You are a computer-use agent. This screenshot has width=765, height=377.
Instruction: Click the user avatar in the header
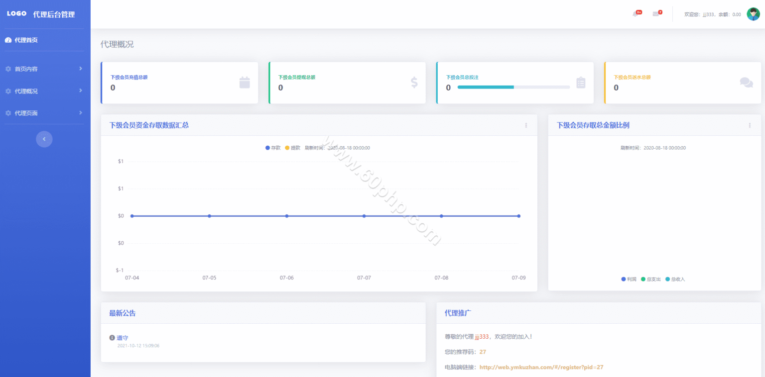point(753,14)
